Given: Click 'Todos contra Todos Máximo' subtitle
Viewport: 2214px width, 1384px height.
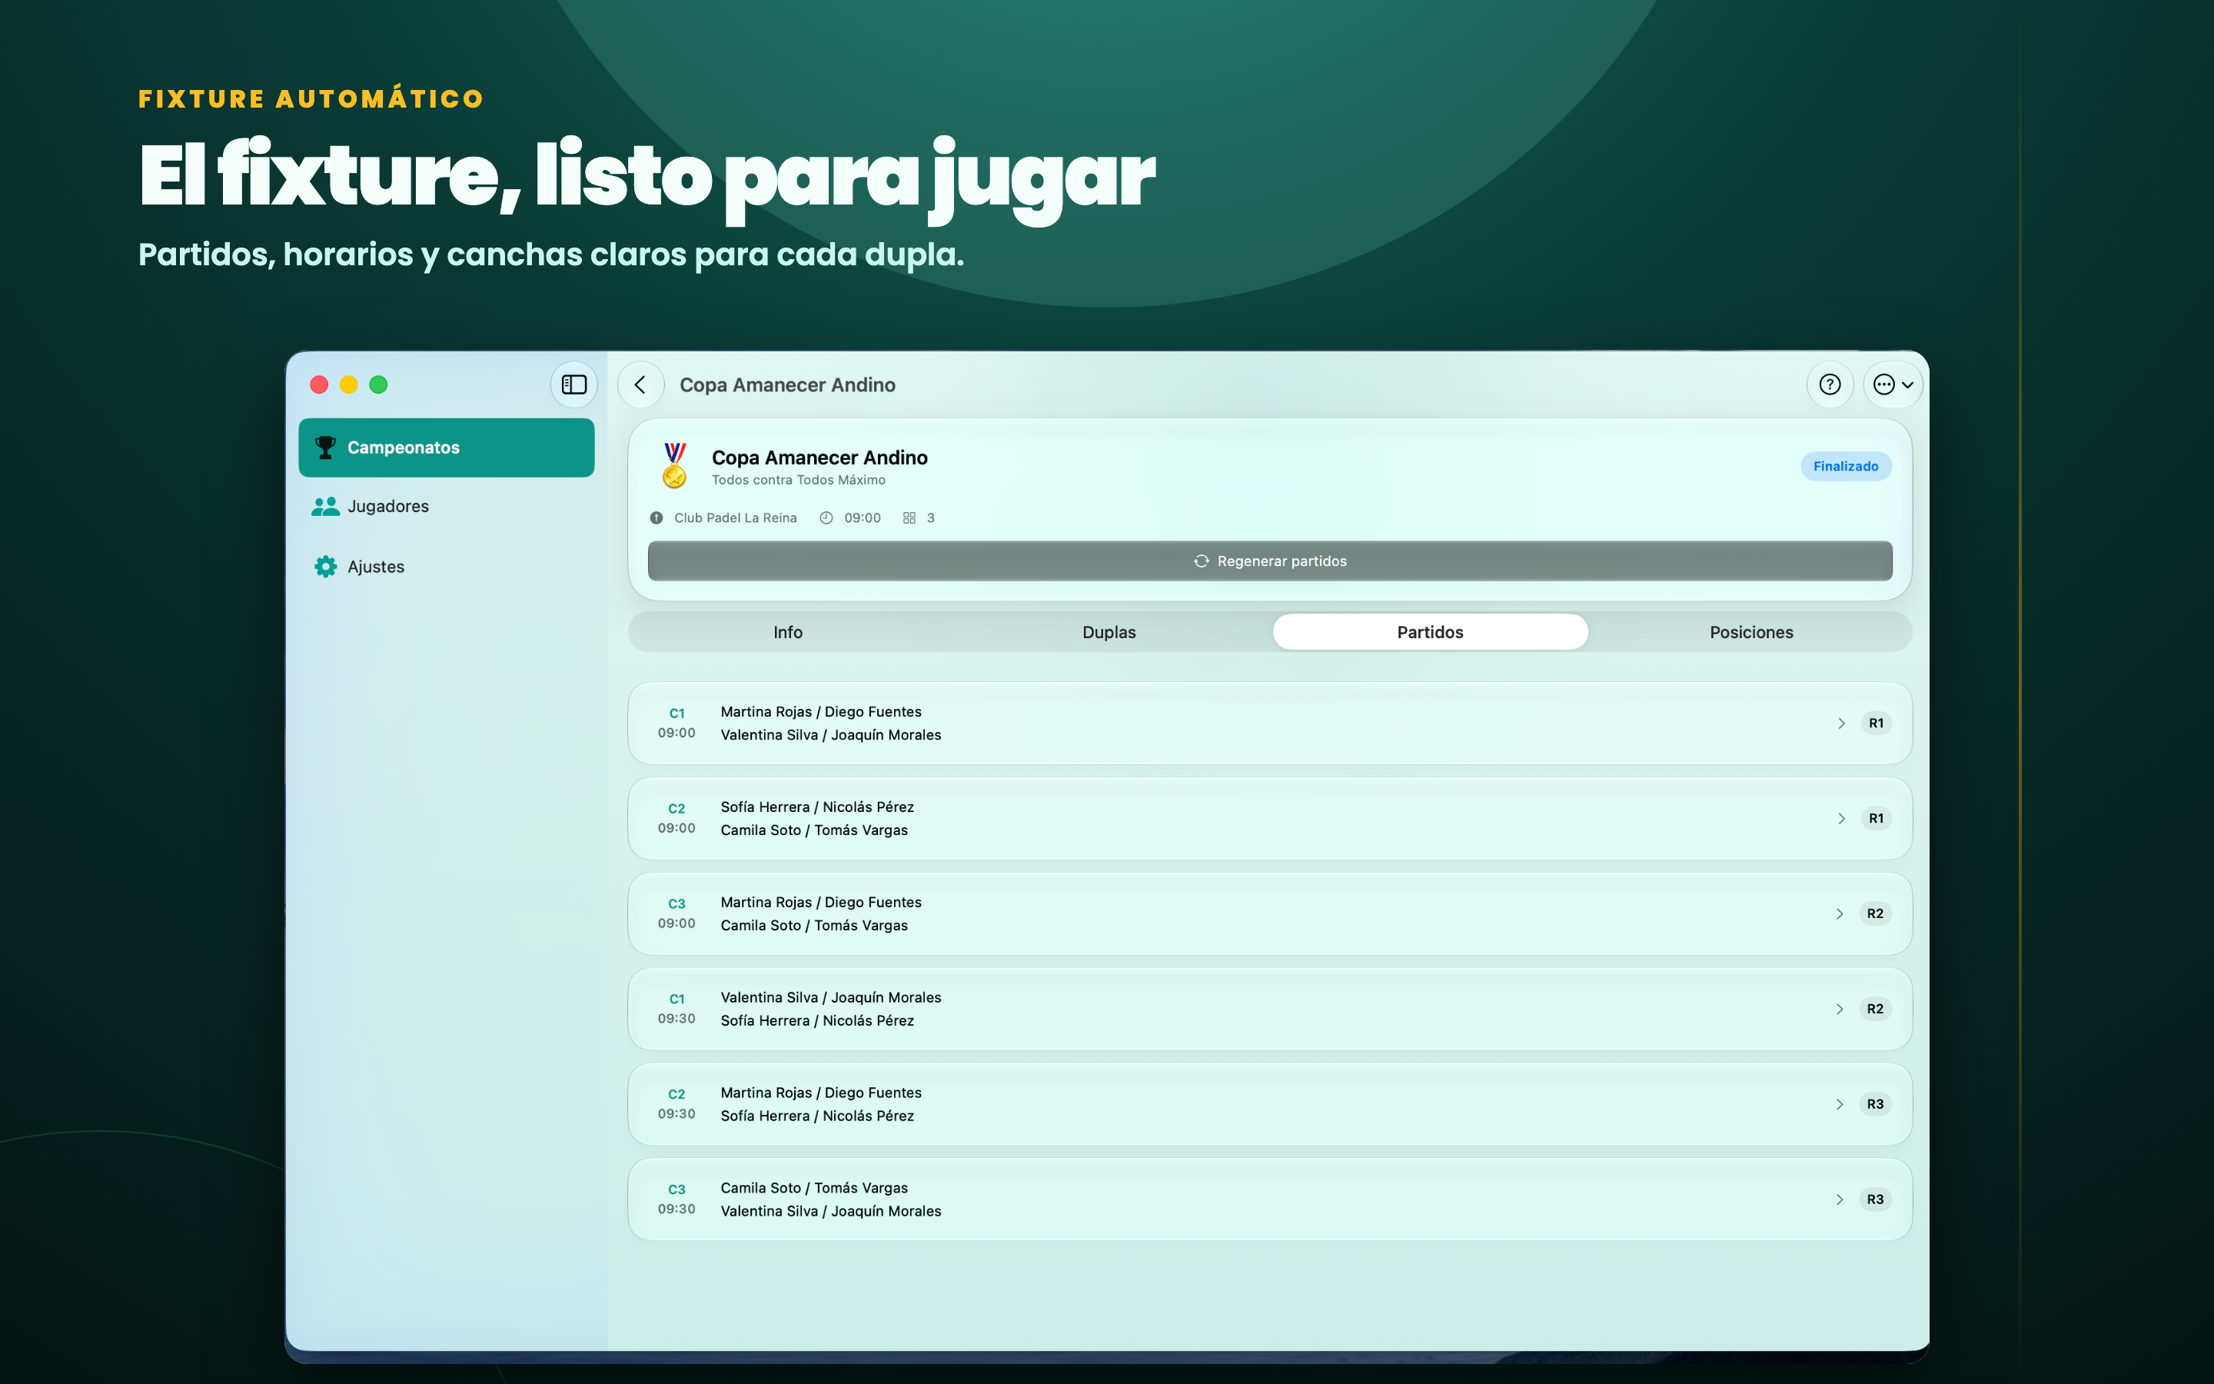Looking at the screenshot, I should pos(799,481).
